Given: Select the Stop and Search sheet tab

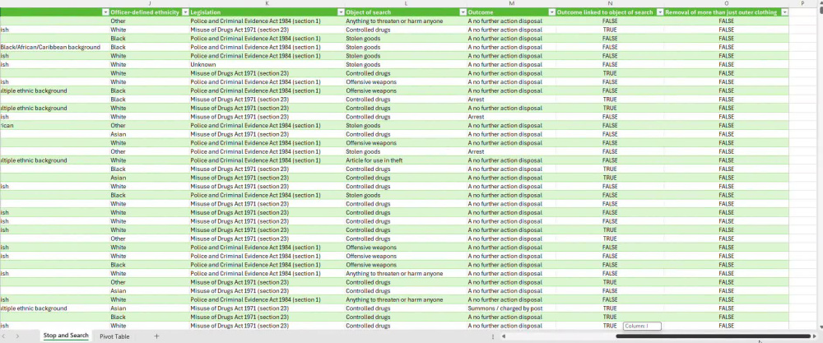Looking at the screenshot, I should [x=66, y=336].
